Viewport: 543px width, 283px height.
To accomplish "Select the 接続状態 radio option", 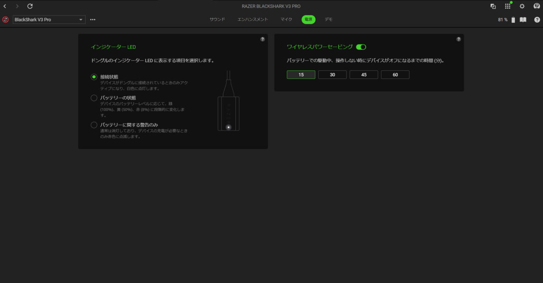I will click(x=94, y=77).
